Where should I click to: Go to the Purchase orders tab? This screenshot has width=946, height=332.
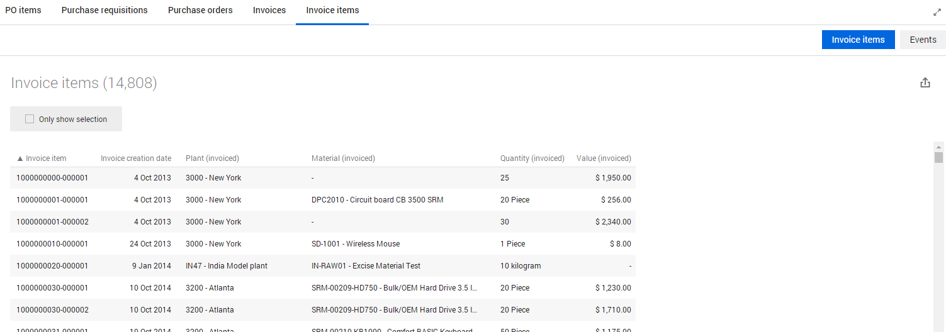(200, 10)
